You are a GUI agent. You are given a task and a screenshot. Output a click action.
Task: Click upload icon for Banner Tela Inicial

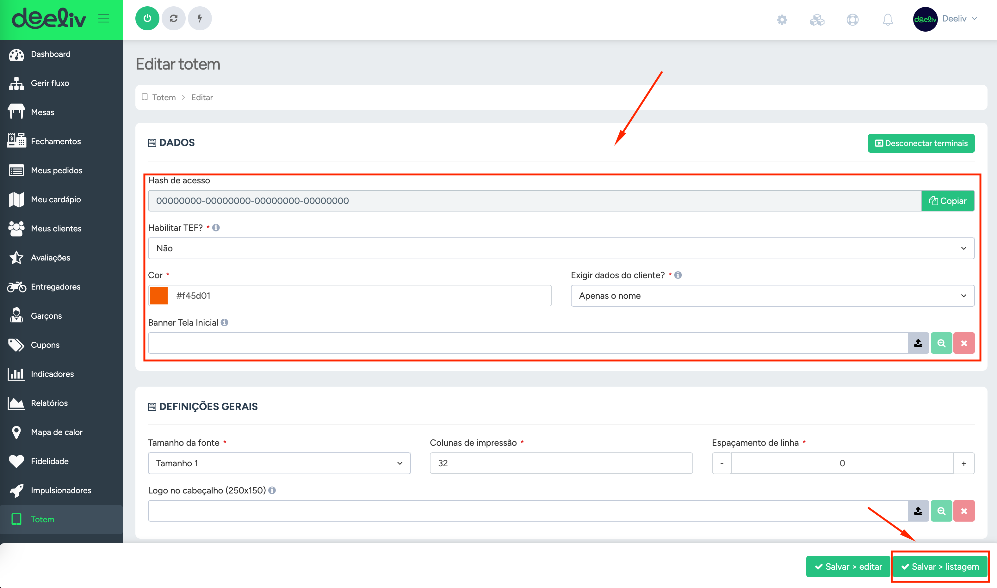tap(918, 343)
